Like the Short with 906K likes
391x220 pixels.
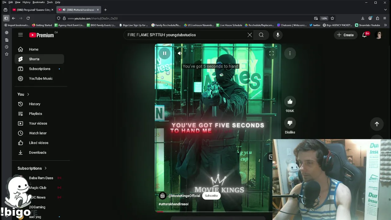point(290,101)
